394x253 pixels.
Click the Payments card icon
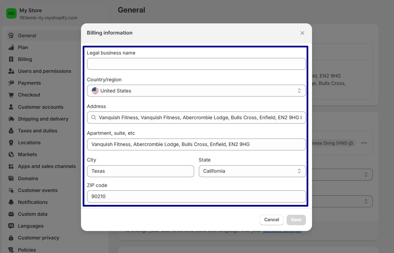(11, 83)
